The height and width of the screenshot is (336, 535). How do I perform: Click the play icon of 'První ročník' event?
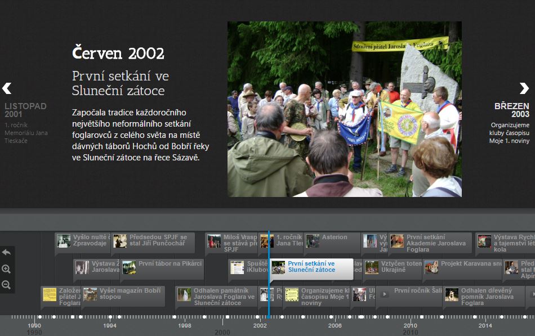[385, 293]
